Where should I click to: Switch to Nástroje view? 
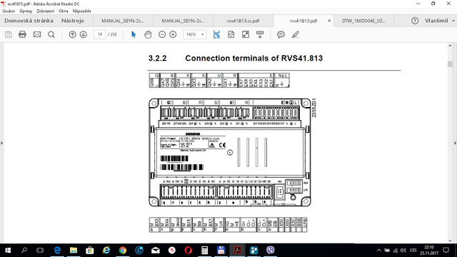click(73, 21)
